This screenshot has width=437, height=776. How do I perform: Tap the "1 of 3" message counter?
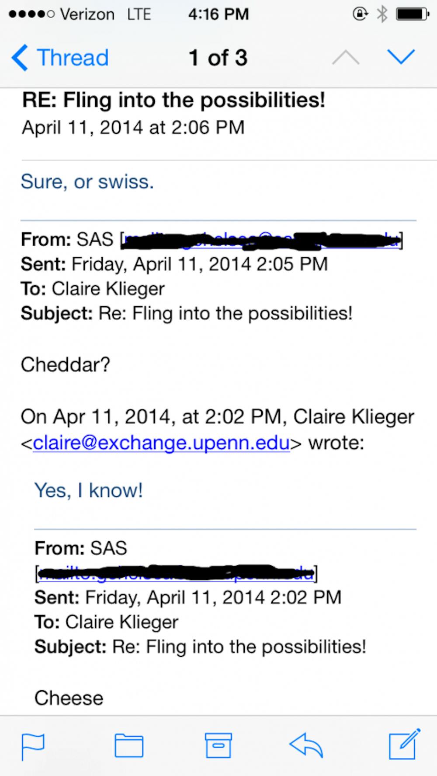(x=218, y=58)
